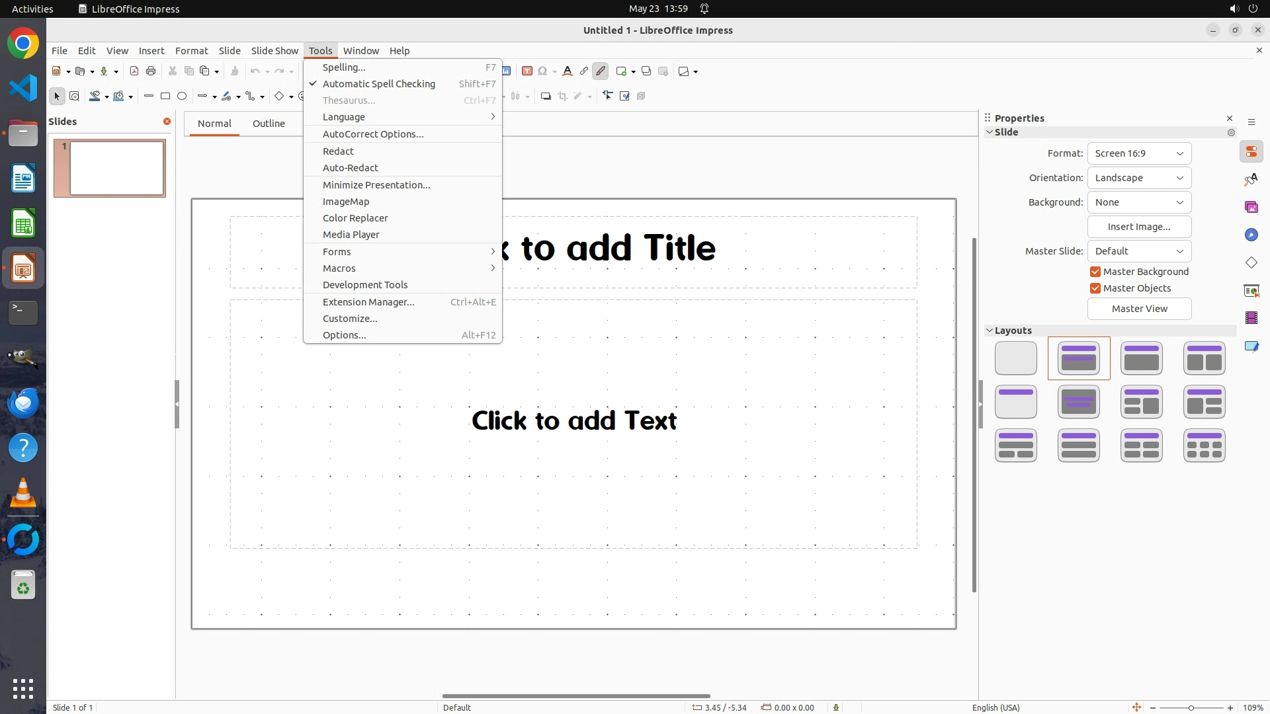Click the Insert Hyperlink toolbar icon
The image size is (1270, 714).
(583, 71)
